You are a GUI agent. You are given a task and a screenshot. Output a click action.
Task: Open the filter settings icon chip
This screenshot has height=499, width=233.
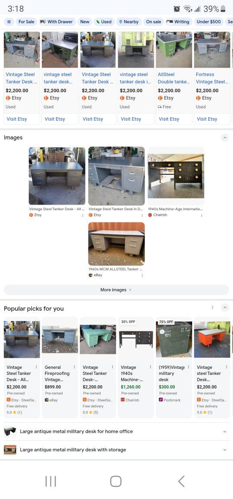click(9, 22)
